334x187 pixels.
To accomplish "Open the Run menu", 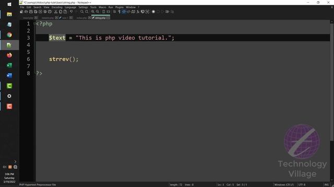I will 111,7.
